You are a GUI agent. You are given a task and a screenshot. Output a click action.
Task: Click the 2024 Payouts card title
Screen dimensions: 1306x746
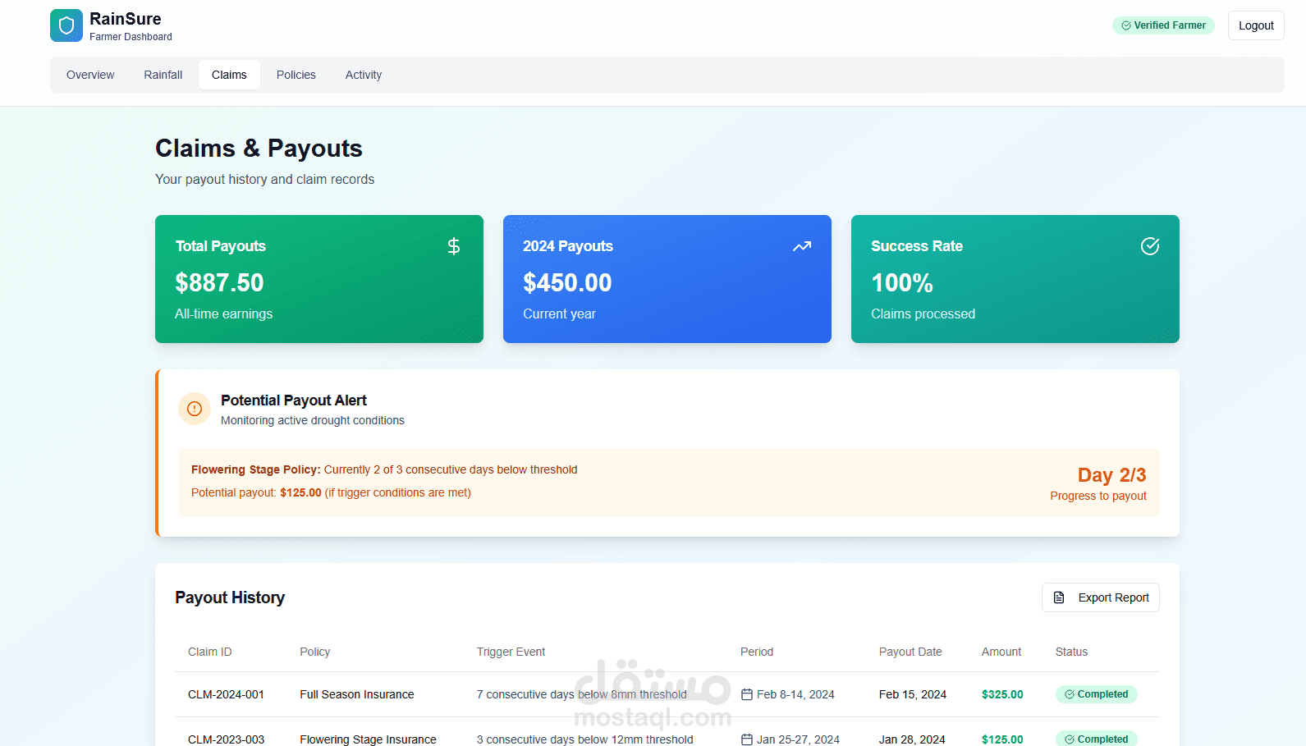click(568, 246)
